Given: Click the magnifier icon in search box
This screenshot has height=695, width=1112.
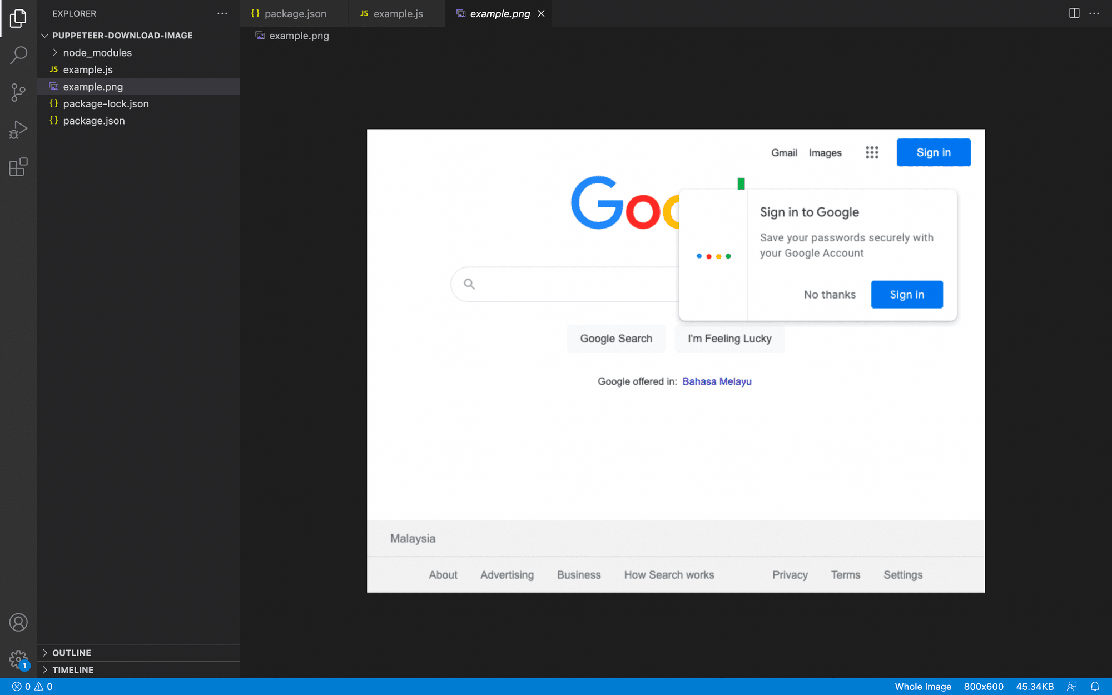Looking at the screenshot, I should tap(469, 284).
